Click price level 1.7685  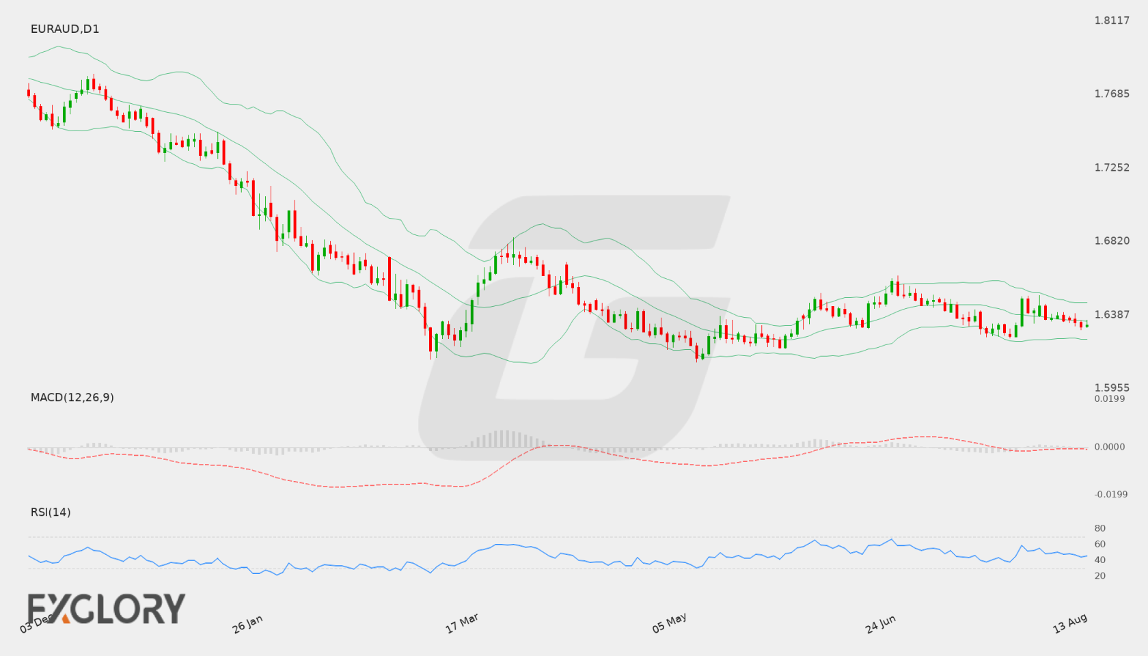pyautogui.click(x=1112, y=94)
